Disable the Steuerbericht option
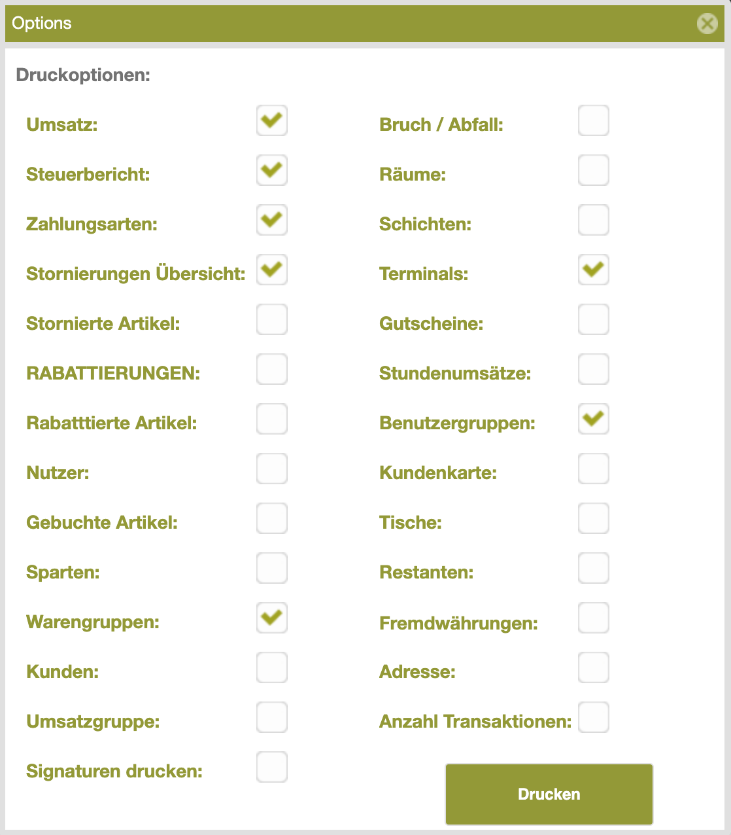The width and height of the screenshot is (731, 835). pos(272,170)
